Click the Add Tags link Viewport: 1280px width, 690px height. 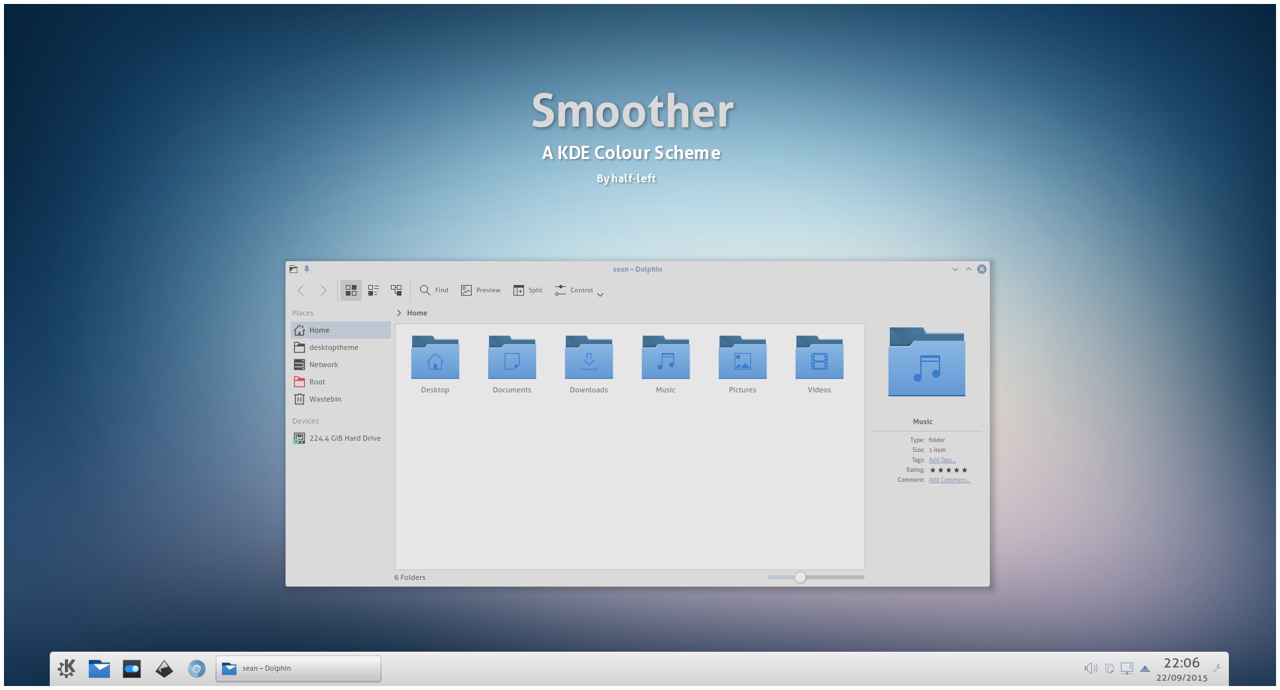click(941, 460)
